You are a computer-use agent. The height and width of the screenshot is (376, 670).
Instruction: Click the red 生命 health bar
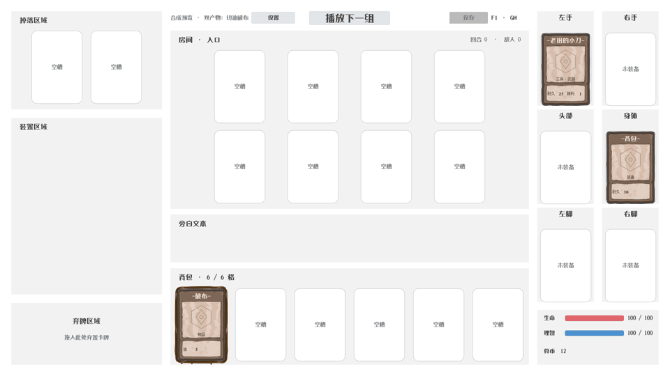(594, 318)
